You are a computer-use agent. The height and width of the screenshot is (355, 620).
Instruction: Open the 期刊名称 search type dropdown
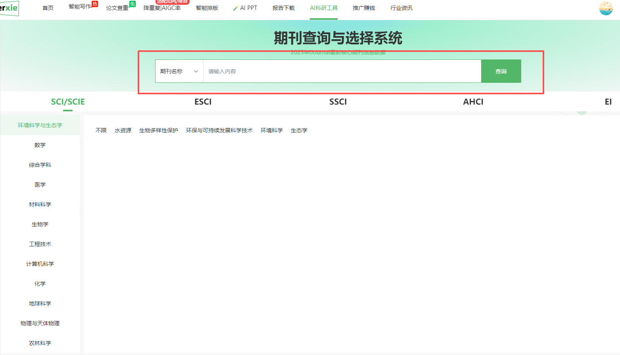[x=179, y=71]
